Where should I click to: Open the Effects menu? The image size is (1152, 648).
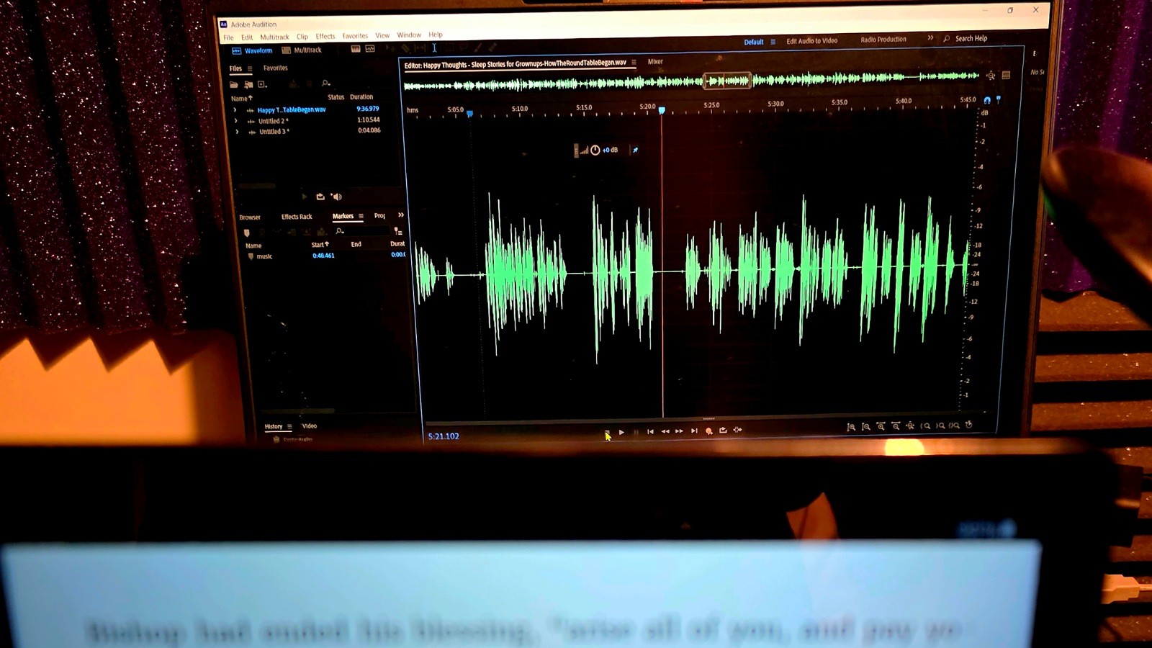coord(325,35)
